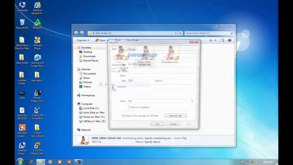Screen dimensions: 293x165
Task: Click the Search New folder (2) box
Action: pyautogui.click(x=209, y=33)
